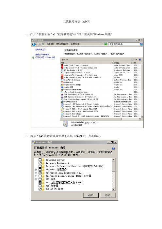This screenshot has height=229, width=162.
Task: Click the program list vertical scrollbar thumb
Action: tap(142, 77)
